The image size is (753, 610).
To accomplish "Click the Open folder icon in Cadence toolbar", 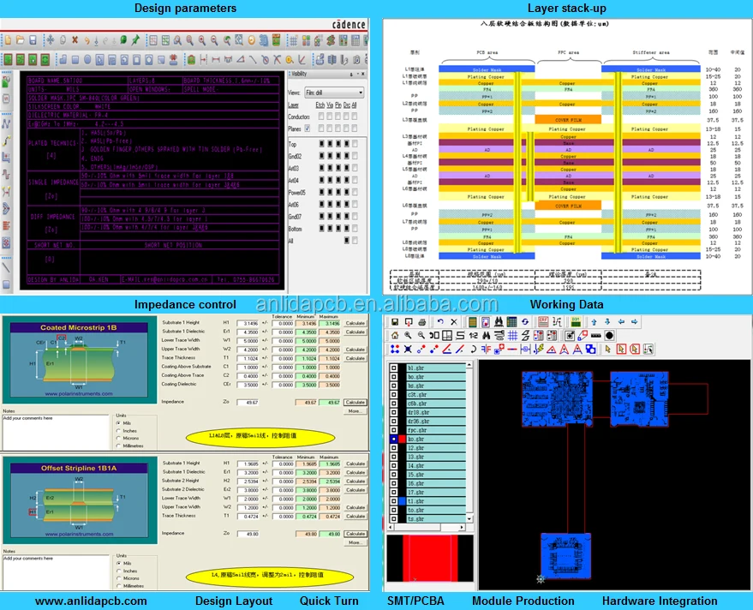I will tap(21, 40).
